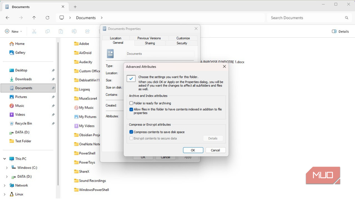Click the Up one level arrow
355x199 pixels.
click(34, 17)
